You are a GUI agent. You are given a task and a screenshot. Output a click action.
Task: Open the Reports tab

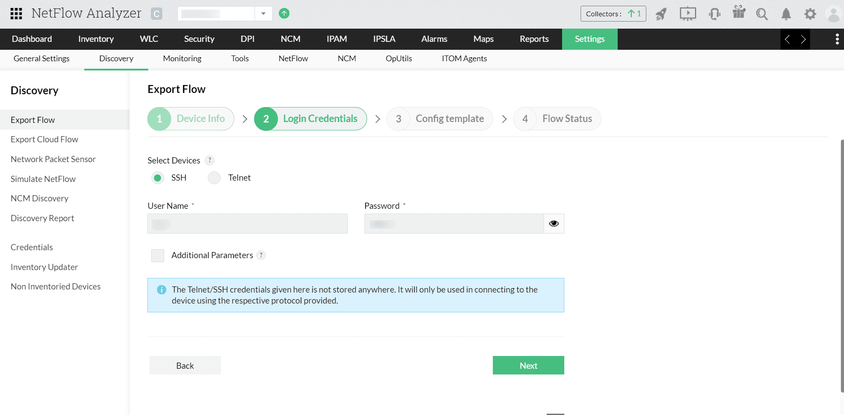(x=534, y=39)
